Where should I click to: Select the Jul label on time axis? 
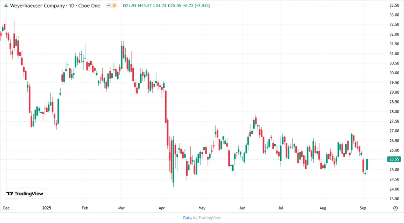point(280,208)
